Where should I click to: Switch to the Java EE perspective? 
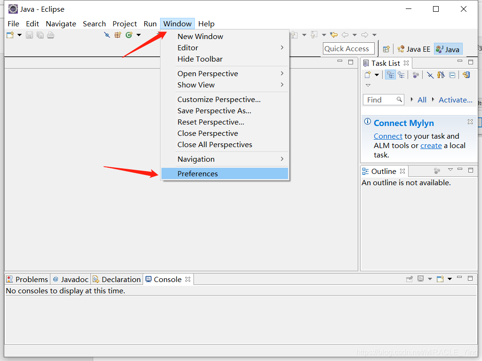414,49
